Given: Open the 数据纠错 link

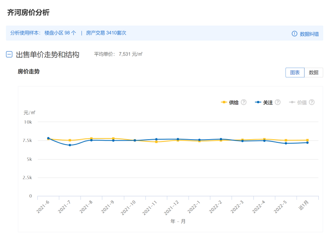Looking at the screenshot, I should (x=309, y=34).
